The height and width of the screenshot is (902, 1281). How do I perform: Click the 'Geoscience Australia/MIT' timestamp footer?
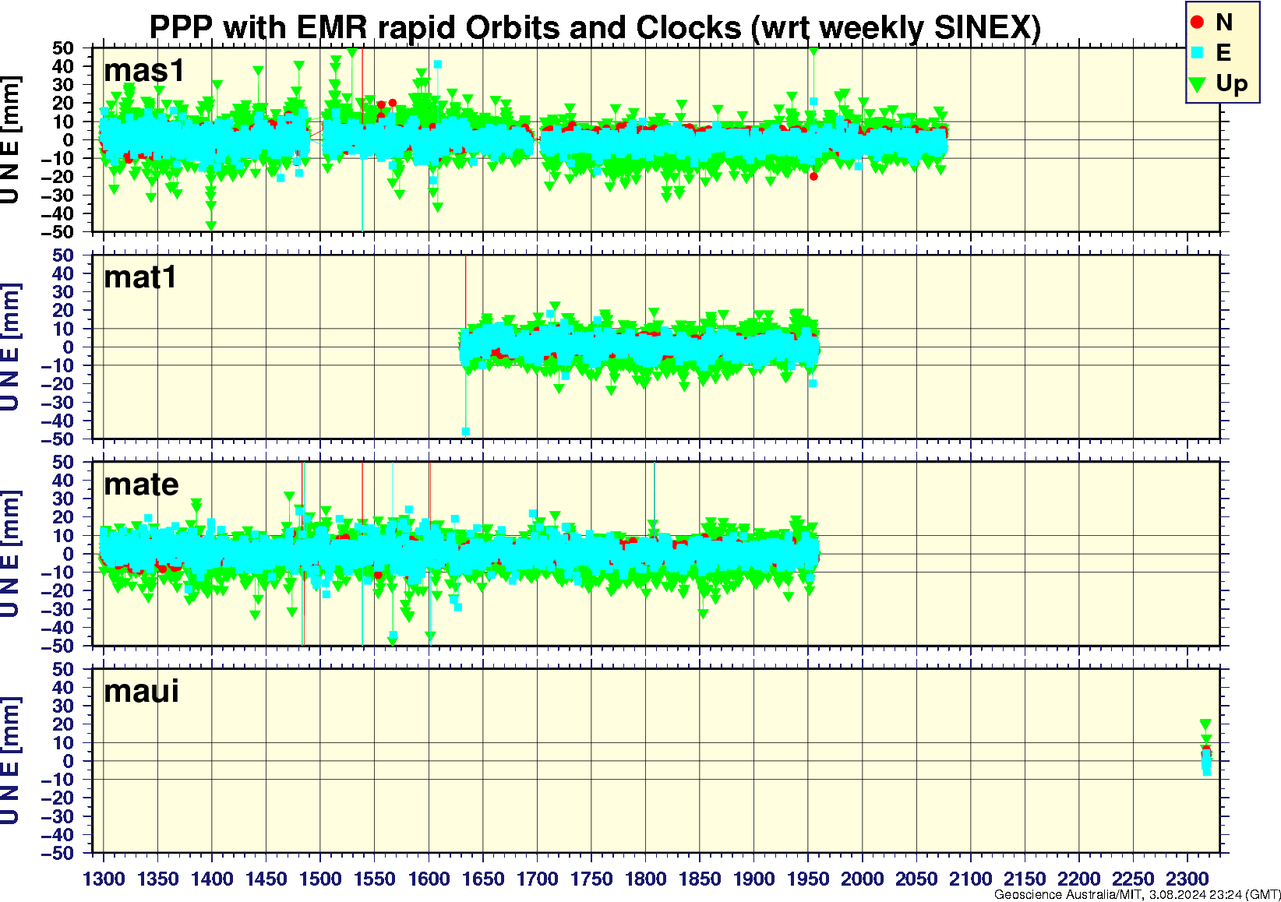(1137, 895)
